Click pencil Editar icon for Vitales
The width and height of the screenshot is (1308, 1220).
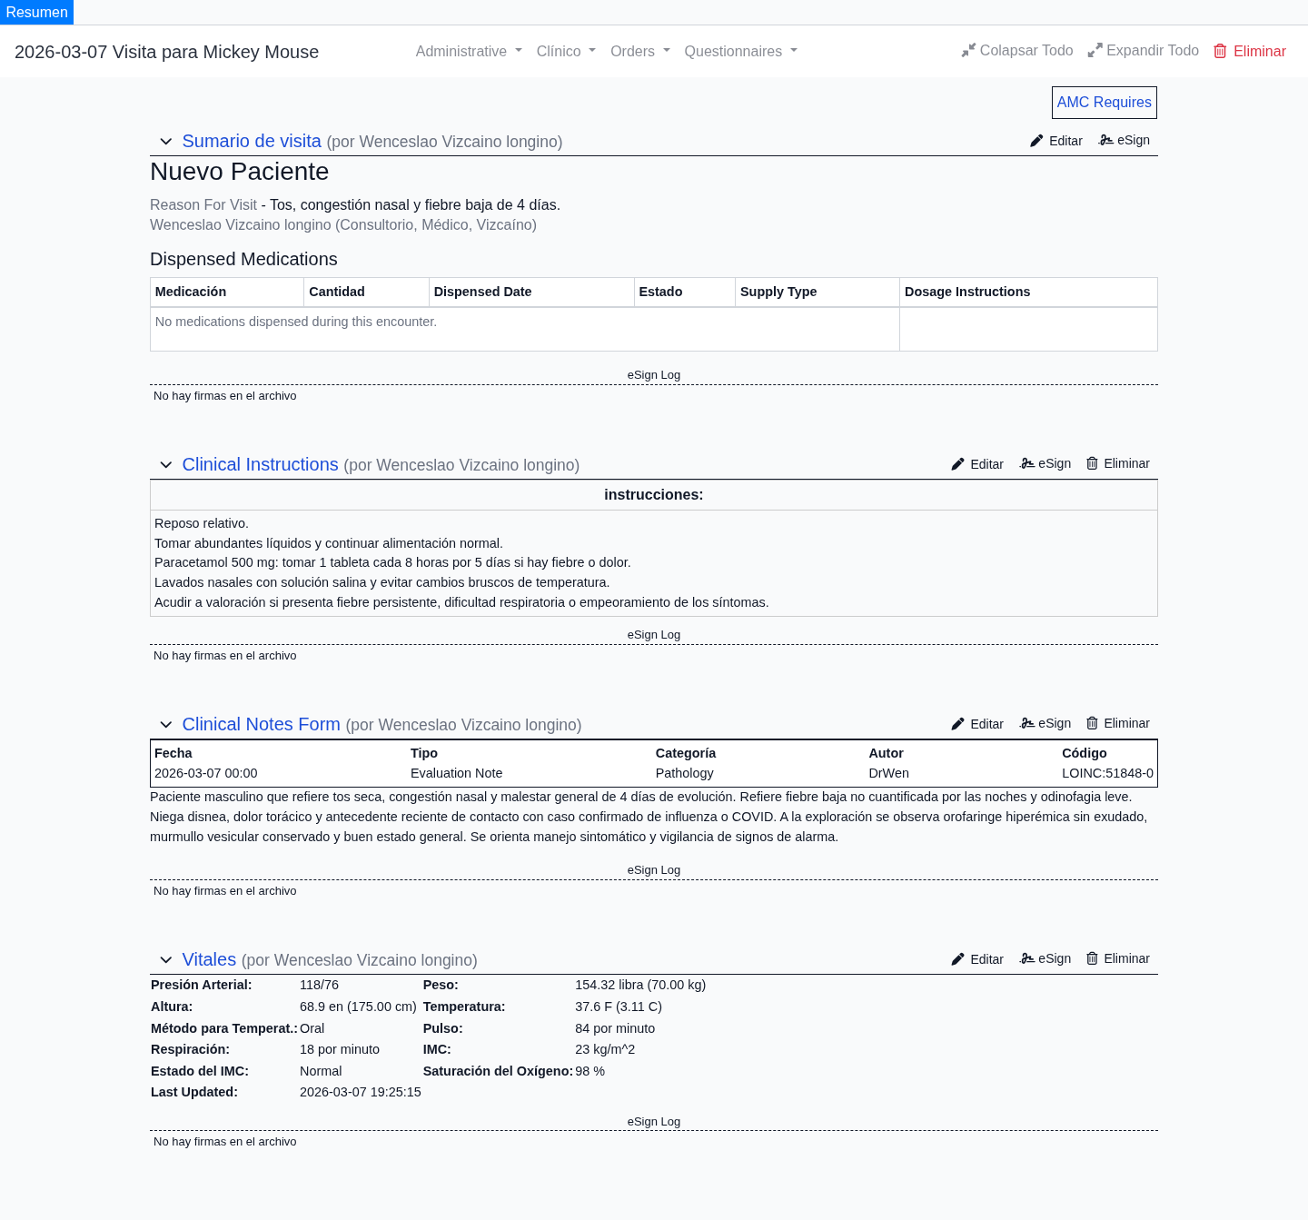(957, 959)
